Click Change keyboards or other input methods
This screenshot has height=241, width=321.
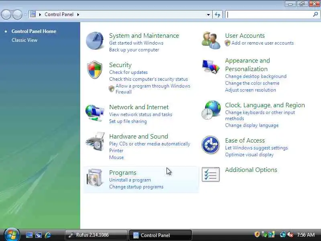(x=260, y=116)
